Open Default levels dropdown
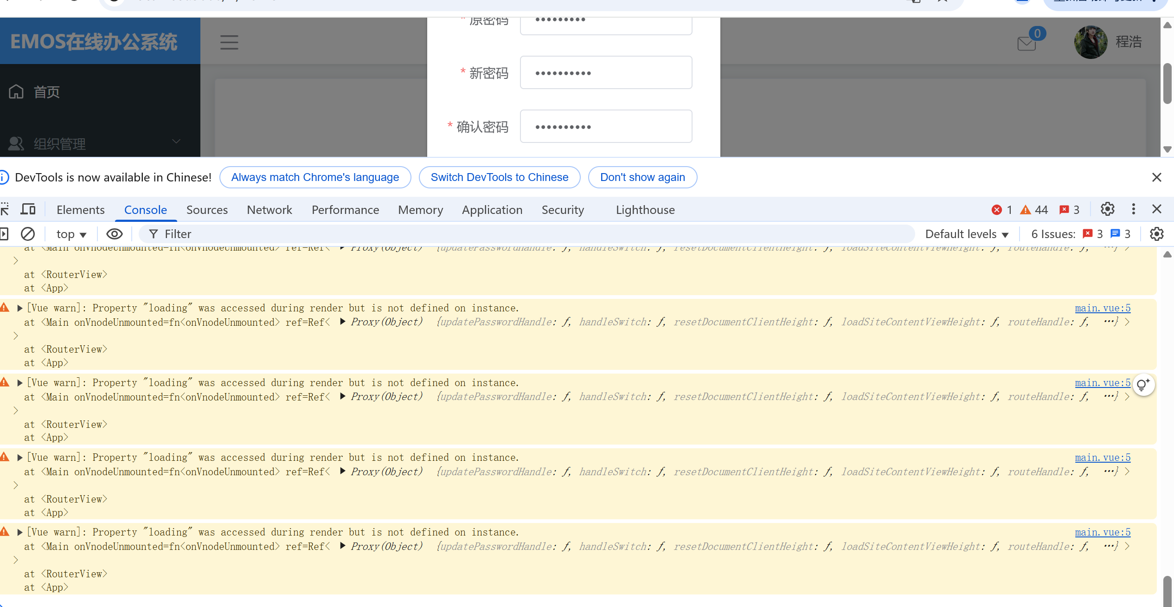Viewport: 1174px width, 607px height. 967,234
